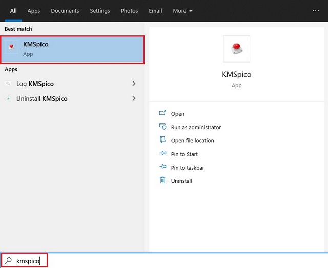Click the magnifier search icon
This screenshot has height=268, width=328.
pos(8,260)
